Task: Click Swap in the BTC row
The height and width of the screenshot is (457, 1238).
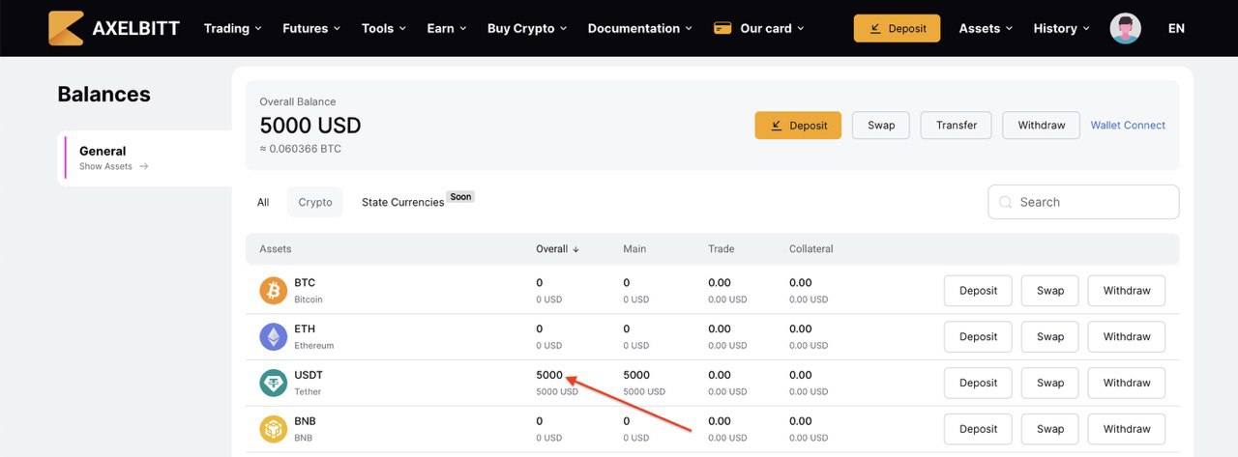Action: pos(1050,291)
